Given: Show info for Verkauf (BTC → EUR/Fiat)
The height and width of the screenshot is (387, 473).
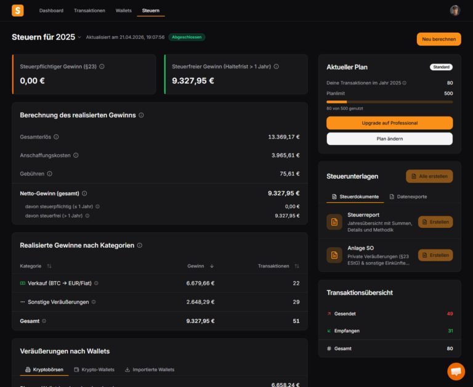Looking at the screenshot, I should click(96, 283).
